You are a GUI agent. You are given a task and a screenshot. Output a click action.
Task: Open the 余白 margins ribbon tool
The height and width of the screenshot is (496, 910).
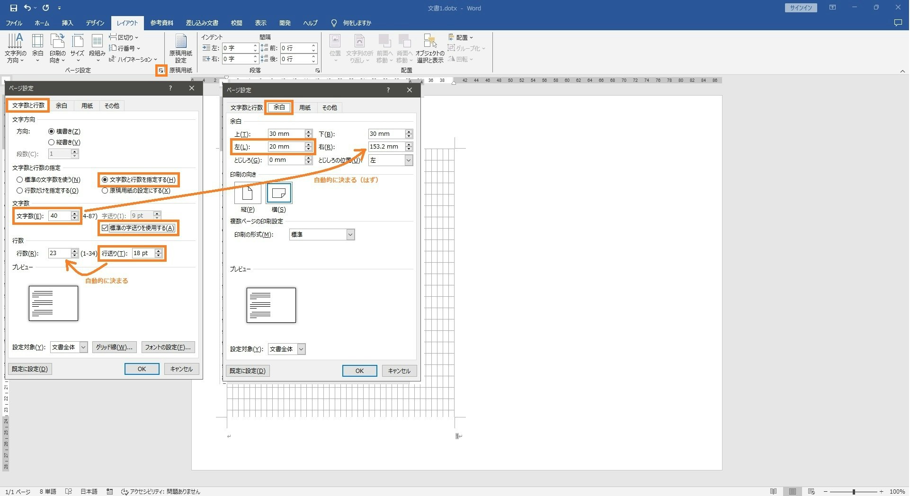point(37,48)
